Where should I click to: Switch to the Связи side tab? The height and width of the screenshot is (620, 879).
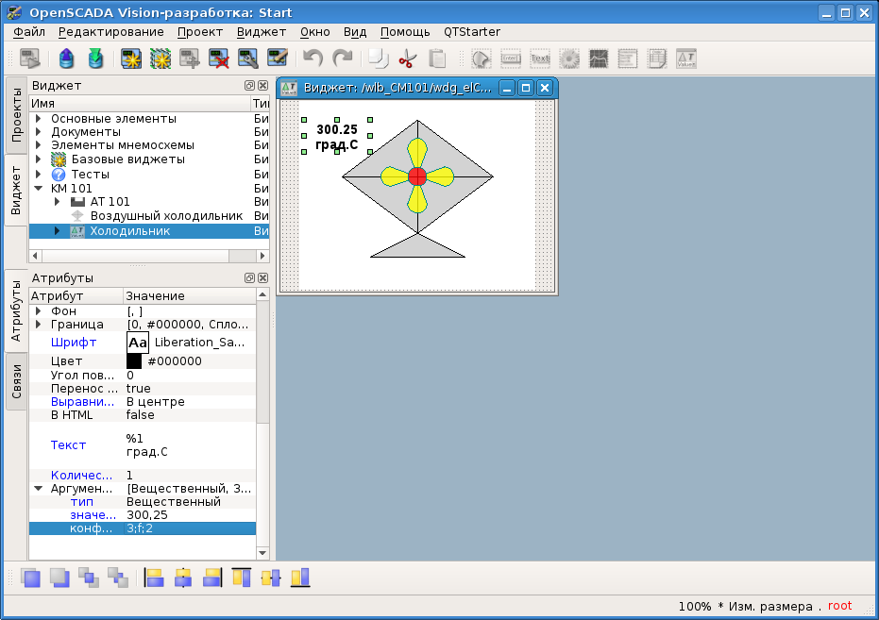pos(16,382)
